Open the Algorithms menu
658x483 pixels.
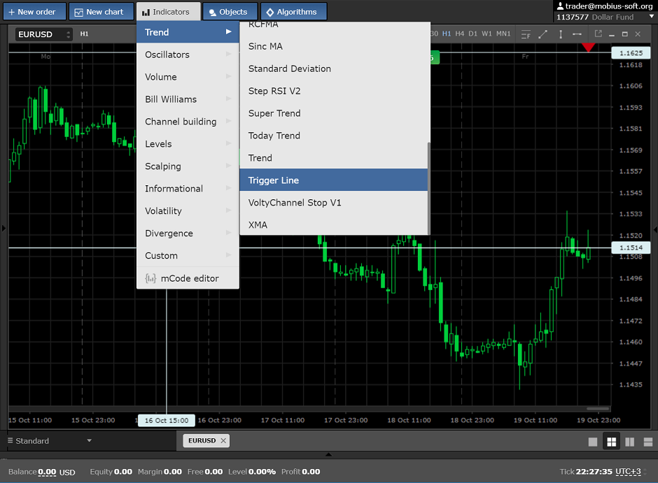click(x=294, y=12)
